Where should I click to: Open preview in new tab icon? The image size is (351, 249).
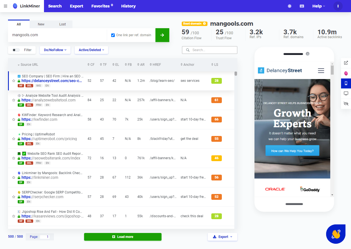click(x=346, y=63)
